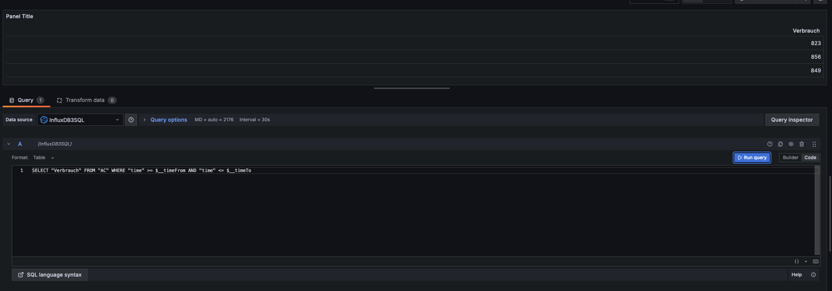Open query help for query A
Viewport: 832px width, 291px height.
(x=769, y=144)
